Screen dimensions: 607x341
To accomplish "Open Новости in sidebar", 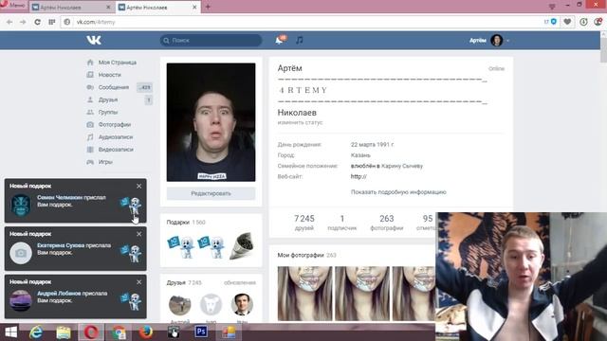I will pos(110,75).
